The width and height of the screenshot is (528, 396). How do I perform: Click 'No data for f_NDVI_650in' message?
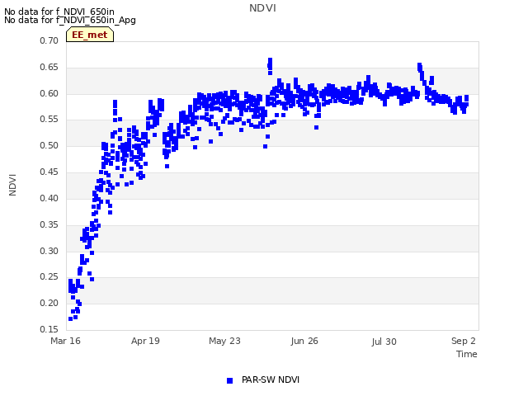pyautogui.click(x=59, y=12)
